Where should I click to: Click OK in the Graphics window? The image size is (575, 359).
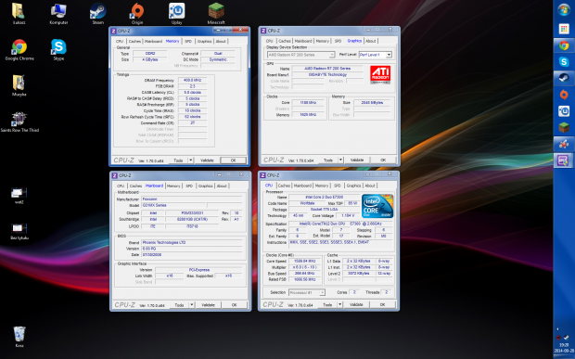pyautogui.click(x=383, y=160)
